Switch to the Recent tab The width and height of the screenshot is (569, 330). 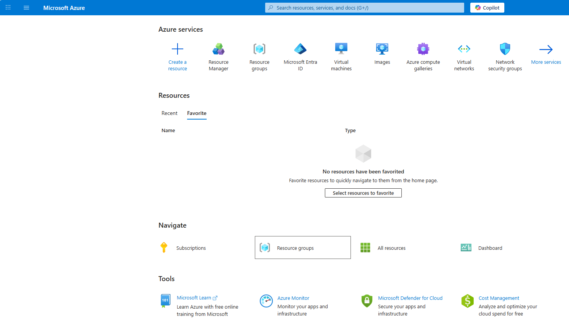click(x=170, y=113)
